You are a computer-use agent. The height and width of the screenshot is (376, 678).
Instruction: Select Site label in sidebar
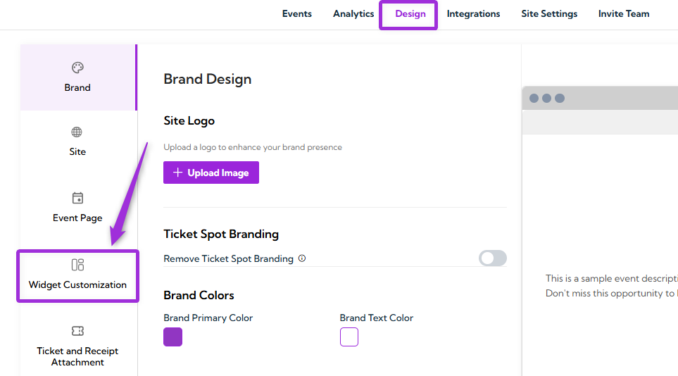(77, 151)
